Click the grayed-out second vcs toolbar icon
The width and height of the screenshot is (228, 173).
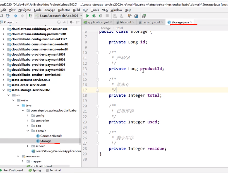coord(122,16)
